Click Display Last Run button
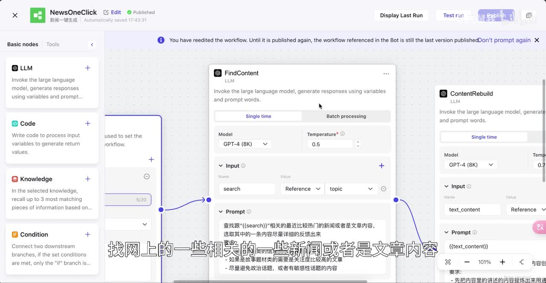 401,15
